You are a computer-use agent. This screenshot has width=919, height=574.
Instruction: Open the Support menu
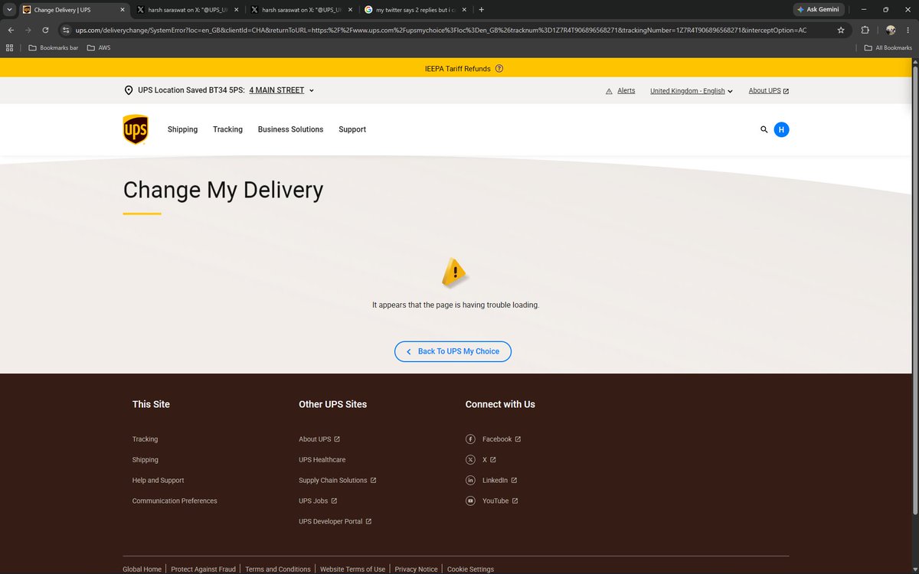352,129
